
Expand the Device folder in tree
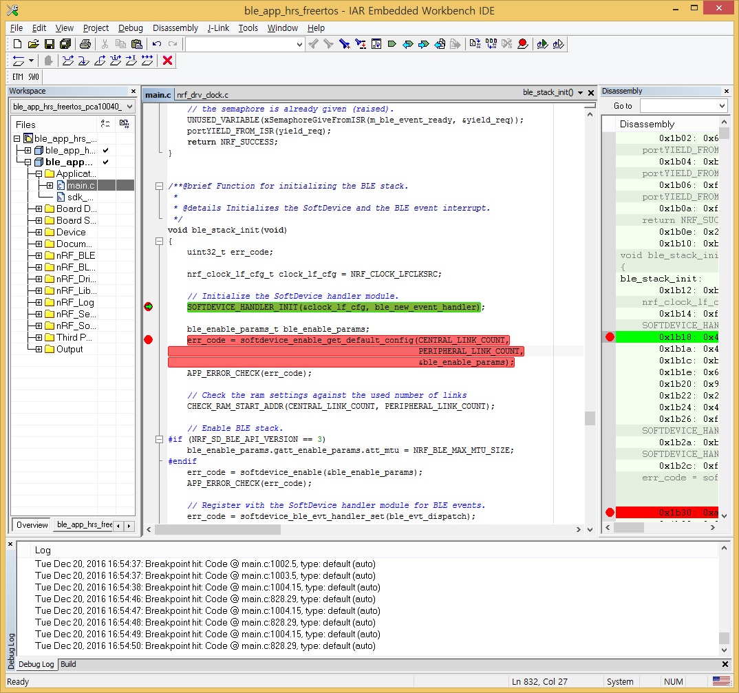39,233
